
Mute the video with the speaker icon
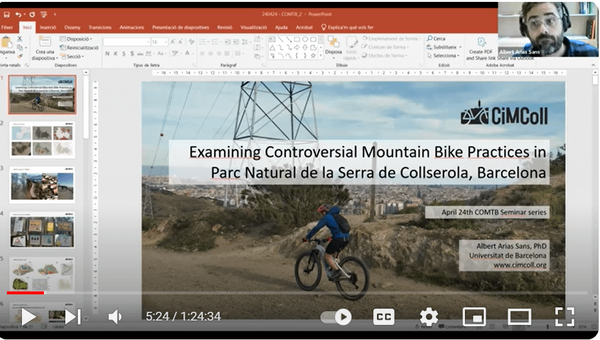point(114,317)
